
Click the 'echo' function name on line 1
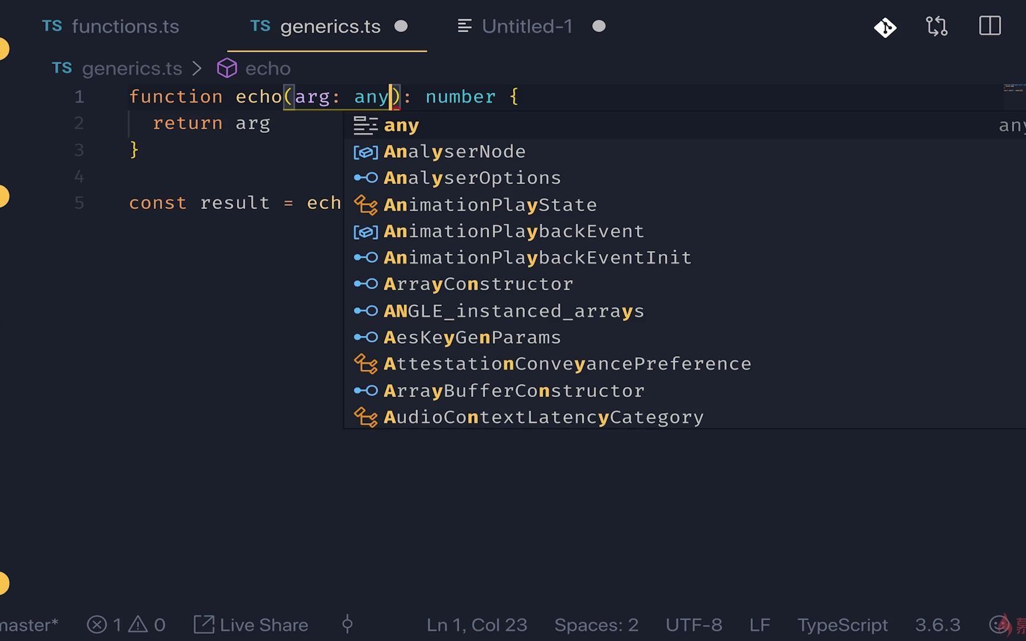[x=258, y=97]
